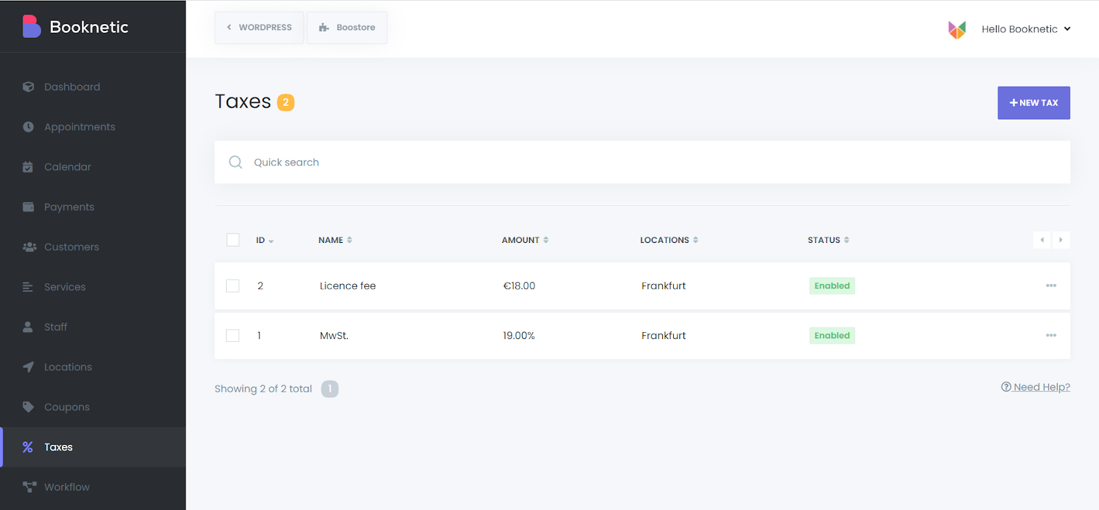The image size is (1099, 510).
Task: Open the Services menu item
Action: (65, 287)
